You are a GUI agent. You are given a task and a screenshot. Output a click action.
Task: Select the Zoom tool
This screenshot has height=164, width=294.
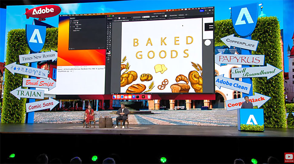[110, 48]
